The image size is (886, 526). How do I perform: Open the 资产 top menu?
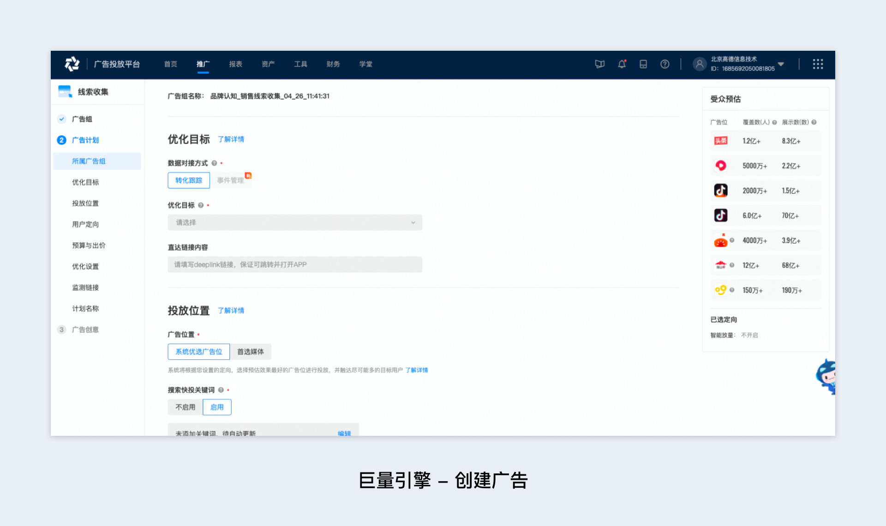[x=268, y=64]
